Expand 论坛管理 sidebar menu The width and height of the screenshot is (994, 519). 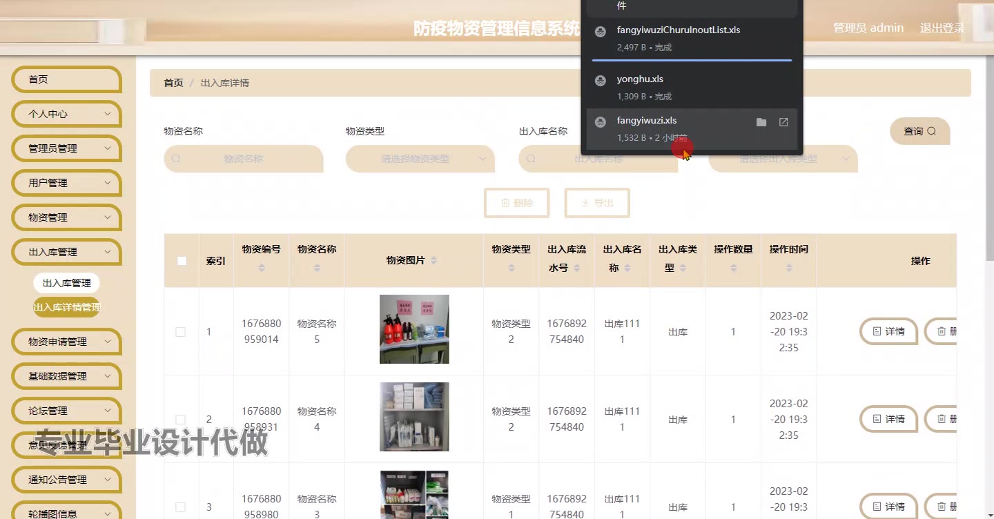[66, 411]
